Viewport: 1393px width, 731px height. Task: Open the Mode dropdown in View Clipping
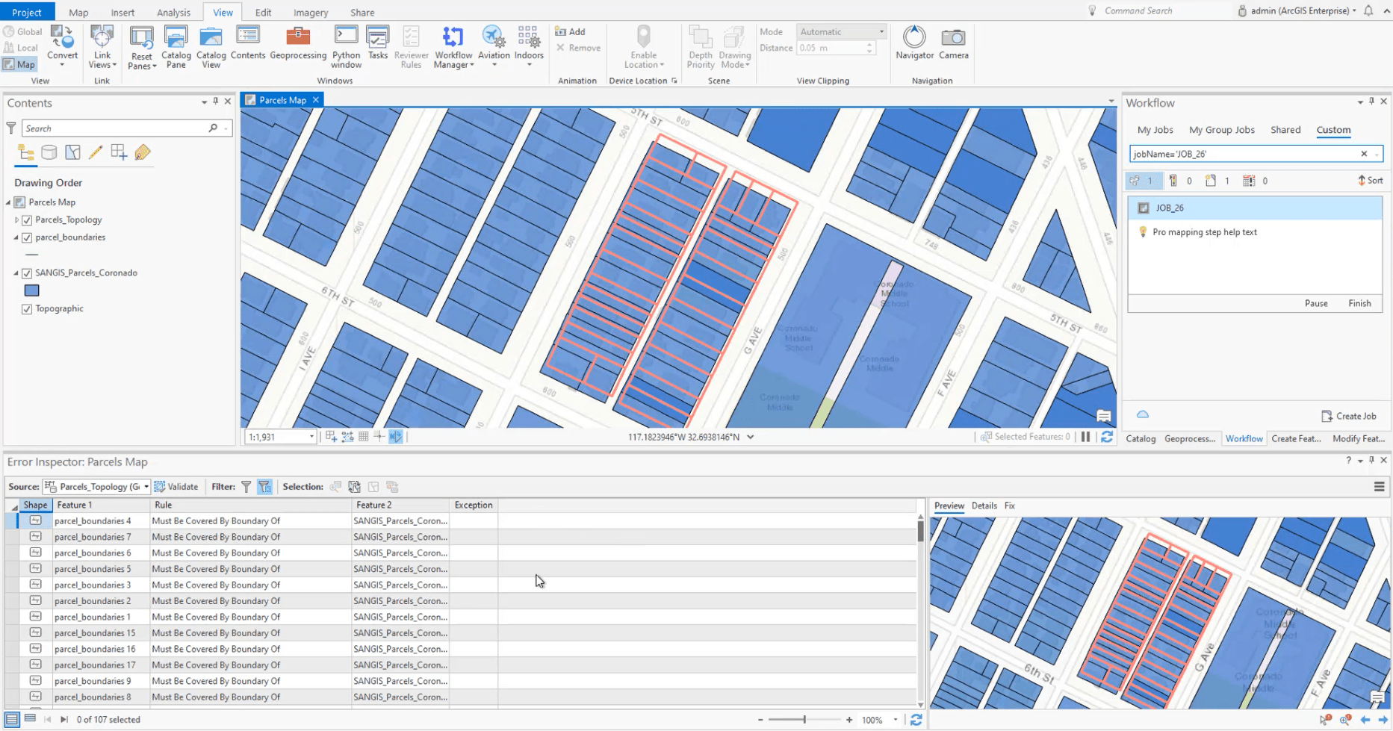tap(881, 31)
